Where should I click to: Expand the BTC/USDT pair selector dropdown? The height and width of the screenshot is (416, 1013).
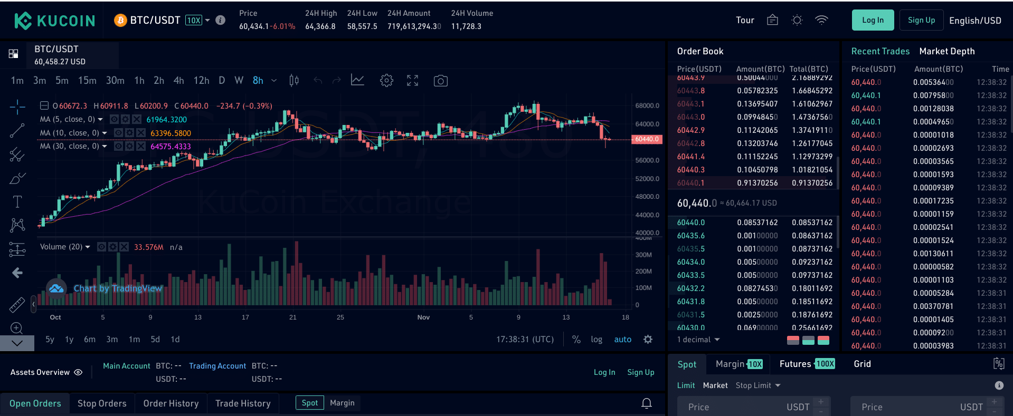tap(207, 20)
